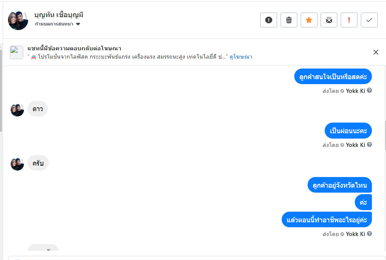The height and width of the screenshot is (260, 386).
Task: Click the chat's vertical scrollbar
Action: point(384,135)
